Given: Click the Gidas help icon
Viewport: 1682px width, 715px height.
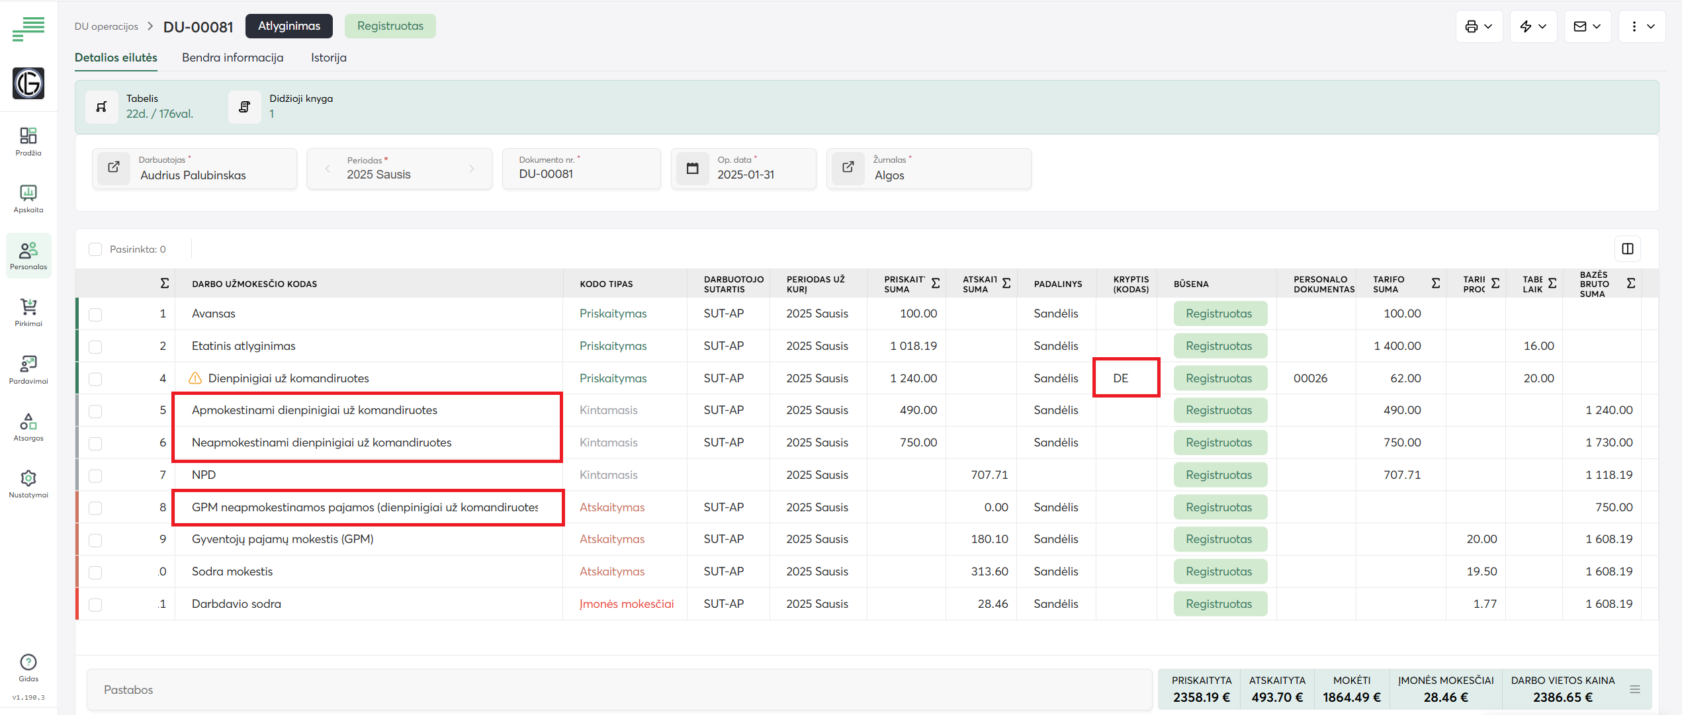Looking at the screenshot, I should [x=28, y=663].
